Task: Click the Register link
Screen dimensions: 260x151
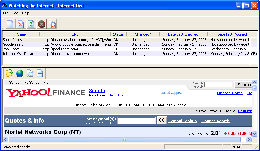Action: point(245,111)
